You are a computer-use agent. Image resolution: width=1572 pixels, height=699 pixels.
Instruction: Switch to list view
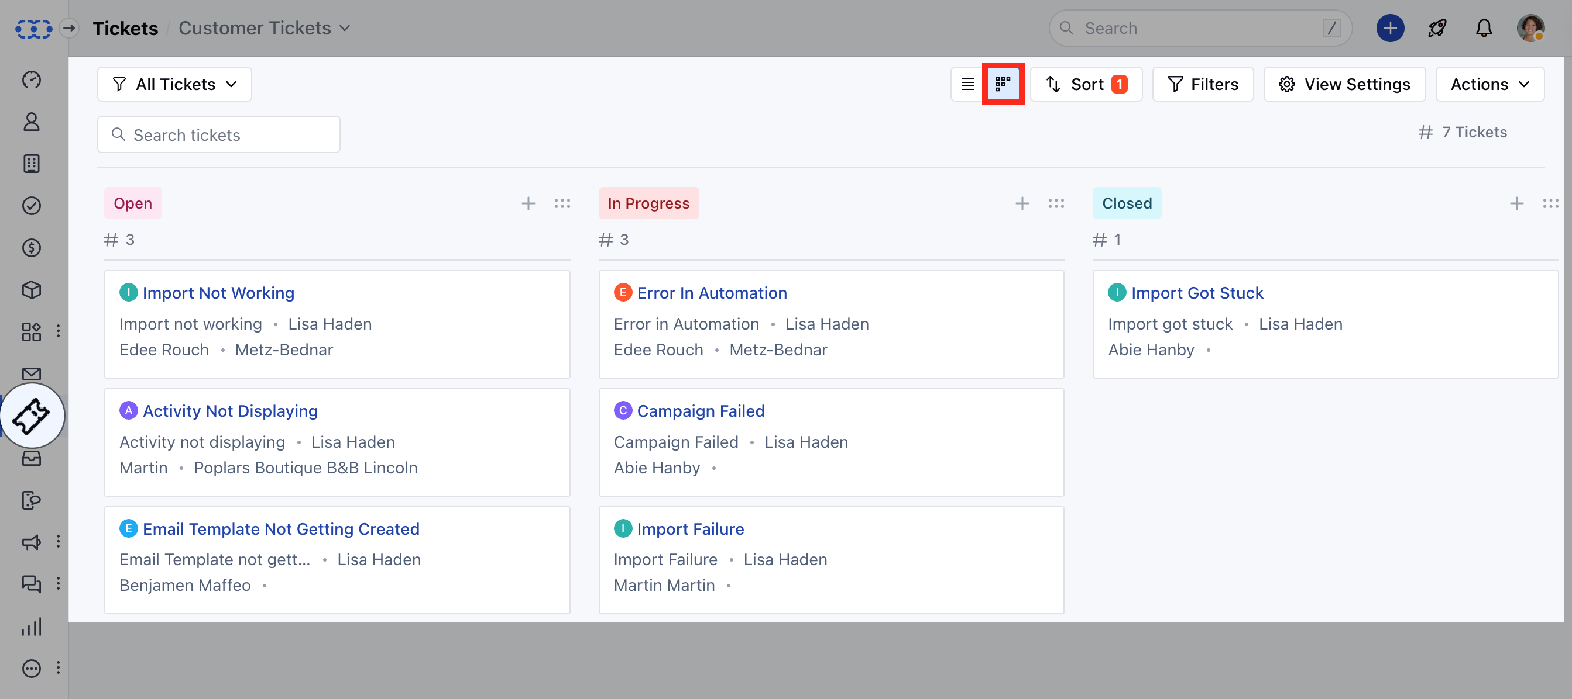click(968, 84)
